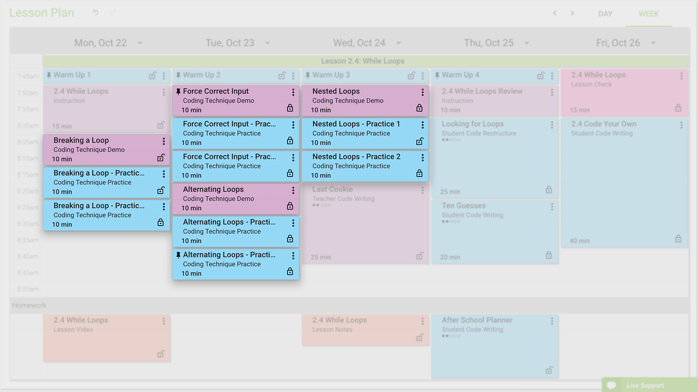Toggle the lock on Breaking a Loop demo
698x392 pixels.
click(x=161, y=158)
